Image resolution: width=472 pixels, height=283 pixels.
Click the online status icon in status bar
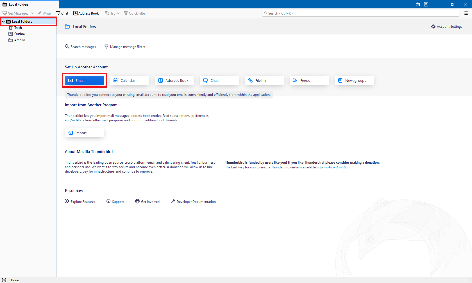(4, 280)
